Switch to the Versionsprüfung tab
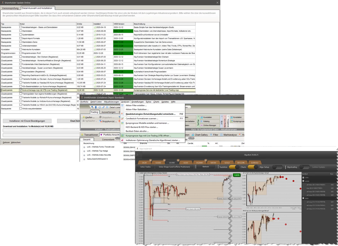The width and height of the screenshot is (338, 246). coord(10,8)
